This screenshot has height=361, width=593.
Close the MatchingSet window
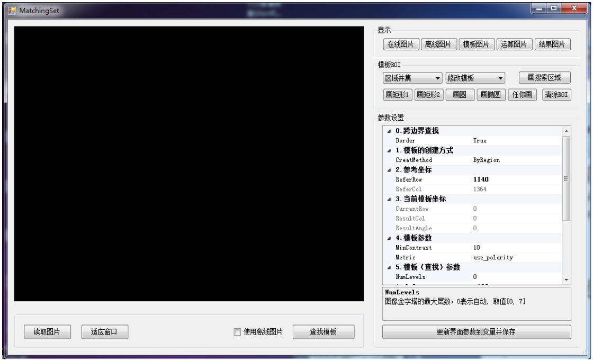pos(574,8)
